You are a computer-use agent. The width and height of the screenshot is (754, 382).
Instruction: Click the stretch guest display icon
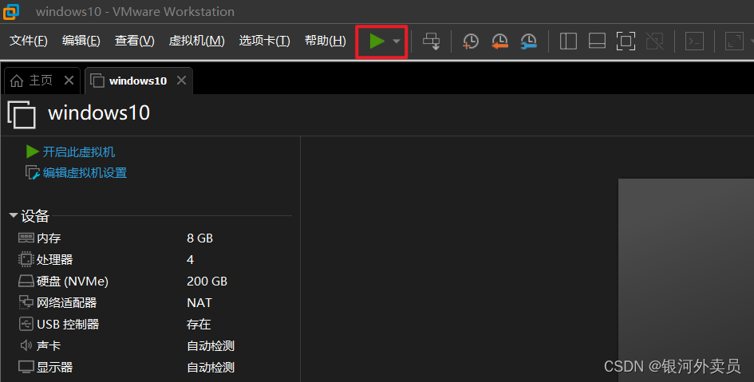734,41
